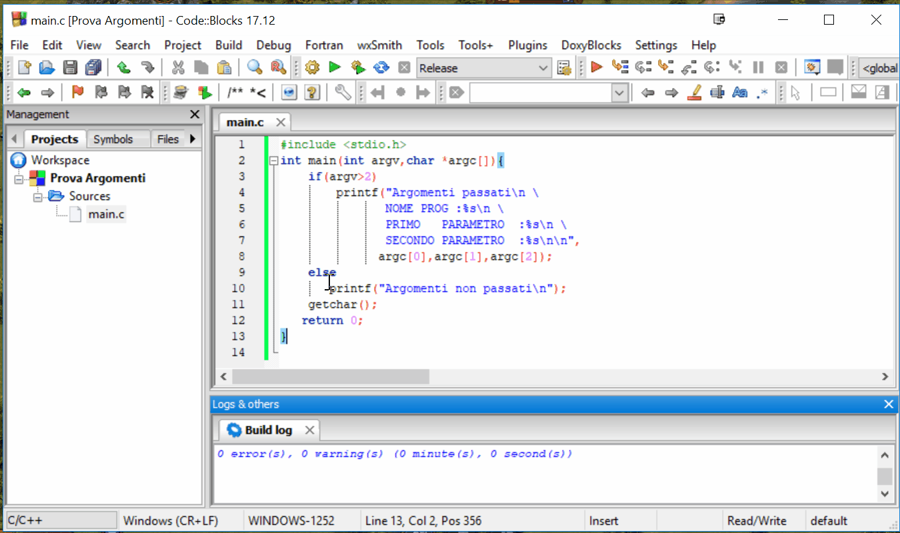Toggle selected text only search icon

(717, 93)
